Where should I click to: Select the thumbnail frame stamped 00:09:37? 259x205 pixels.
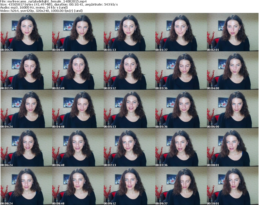[181, 186]
